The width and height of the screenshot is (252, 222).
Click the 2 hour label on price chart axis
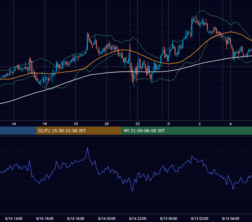click(200, 124)
